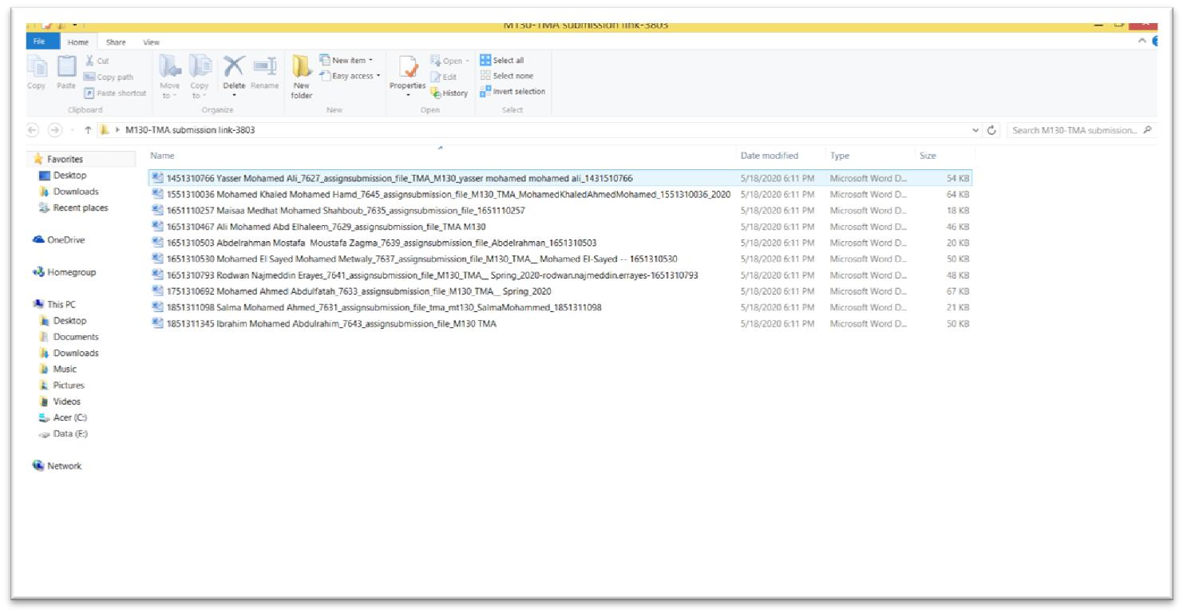Open Desktop under This PC
The height and width of the screenshot is (613, 1183).
pos(63,321)
